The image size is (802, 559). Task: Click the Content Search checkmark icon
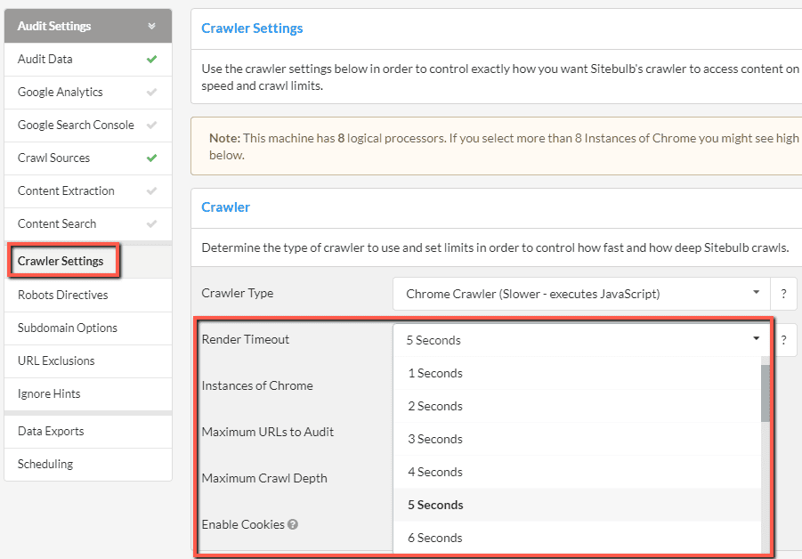click(x=152, y=224)
